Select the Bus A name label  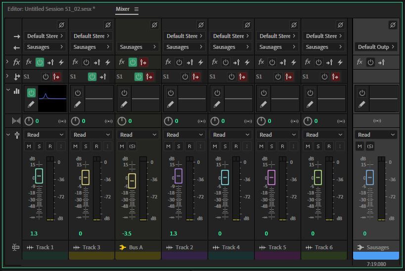[136, 247]
